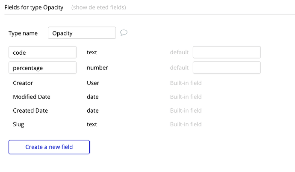Click the Built-in field label for Slug
This screenshot has width=295, height=172.
[186, 124]
